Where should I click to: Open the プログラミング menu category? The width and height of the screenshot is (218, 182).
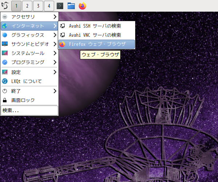point(29,62)
